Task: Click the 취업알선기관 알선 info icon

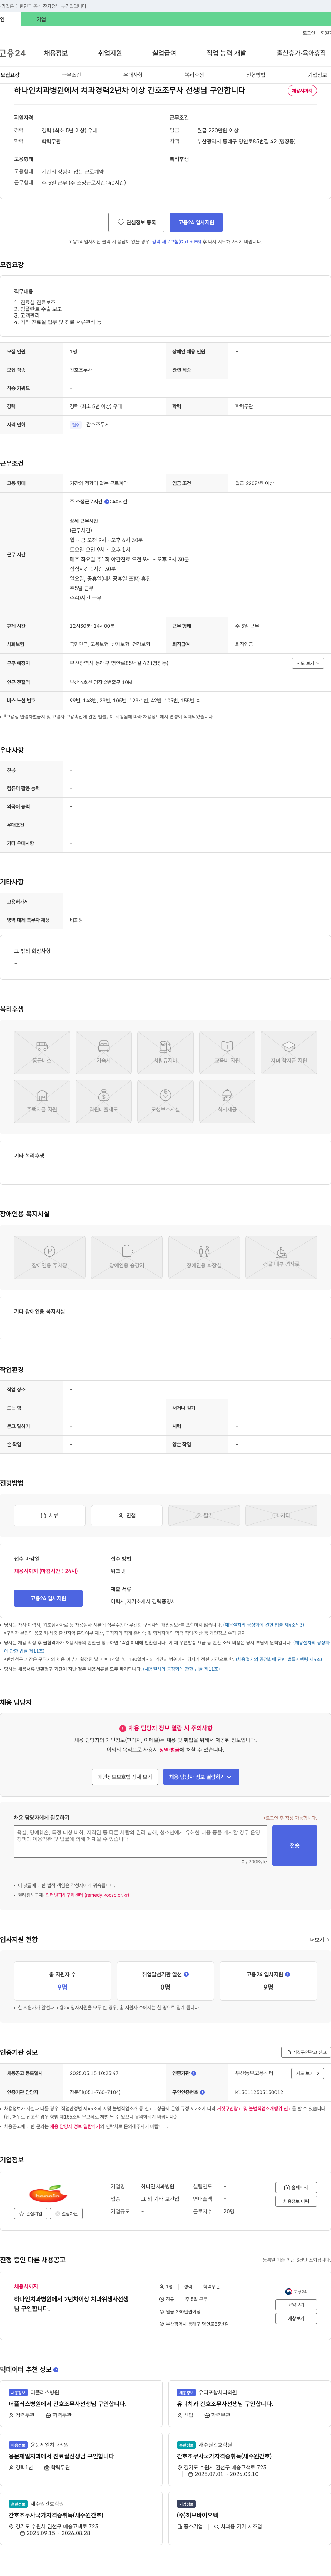Action: pos(186,1974)
